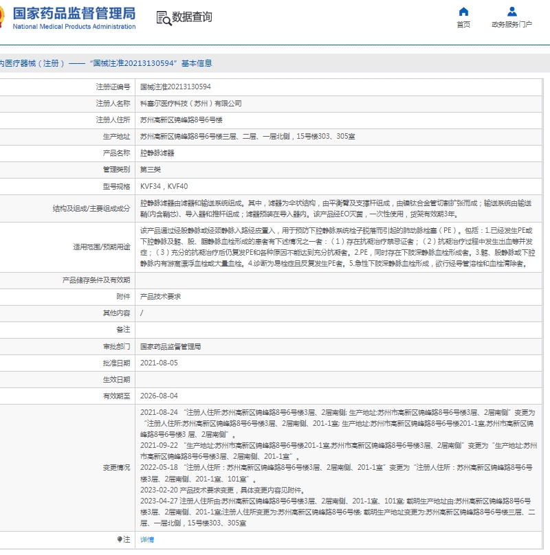Screen dimensions: 550x555
Task: Select registrant name 科塞尔医疗科技（苏州）有限公司
Action: pyautogui.click(x=191, y=103)
